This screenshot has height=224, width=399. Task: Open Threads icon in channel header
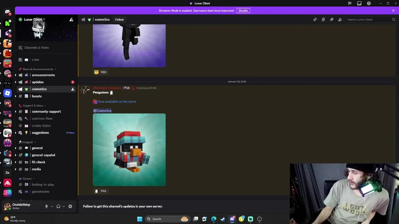pos(315,20)
